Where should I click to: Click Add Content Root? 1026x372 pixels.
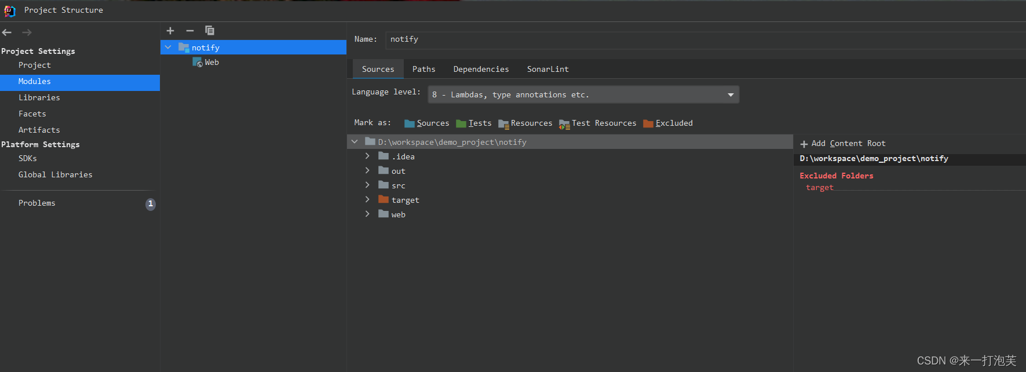[x=843, y=144]
